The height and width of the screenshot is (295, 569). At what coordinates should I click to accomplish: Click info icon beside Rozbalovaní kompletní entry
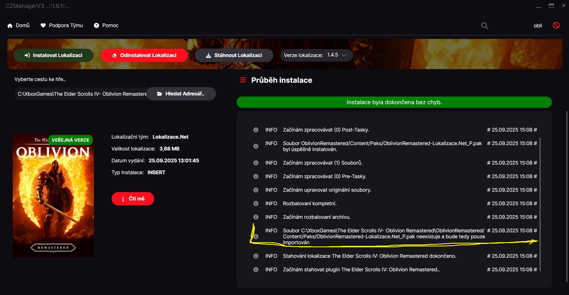click(x=256, y=204)
